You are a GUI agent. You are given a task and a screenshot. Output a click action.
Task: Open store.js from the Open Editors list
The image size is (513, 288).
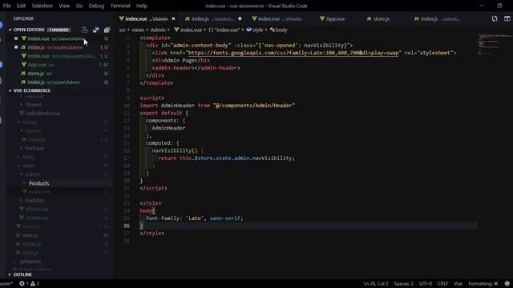pyautogui.click(x=59, y=74)
